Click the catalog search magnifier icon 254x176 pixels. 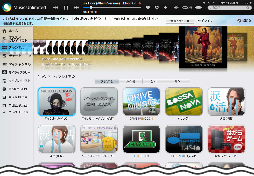click(248, 8)
